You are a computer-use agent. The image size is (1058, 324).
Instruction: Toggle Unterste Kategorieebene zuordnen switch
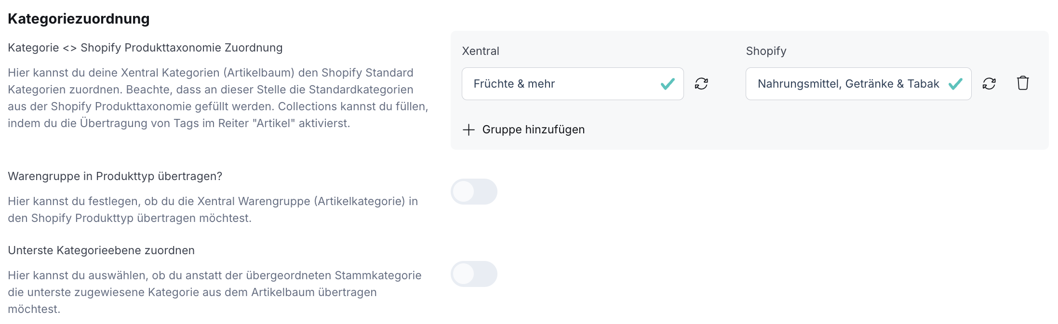(x=474, y=274)
